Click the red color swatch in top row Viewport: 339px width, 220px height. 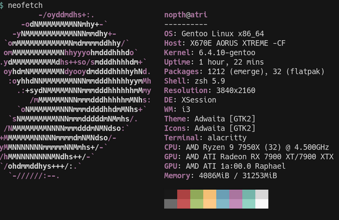pyautogui.click(x=184, y=194)
